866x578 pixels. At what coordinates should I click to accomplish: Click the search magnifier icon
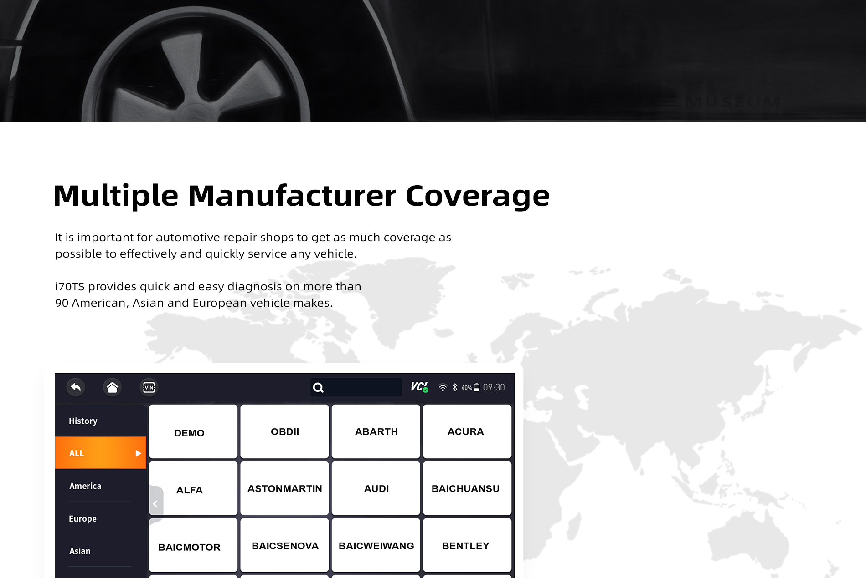point(318,388)
